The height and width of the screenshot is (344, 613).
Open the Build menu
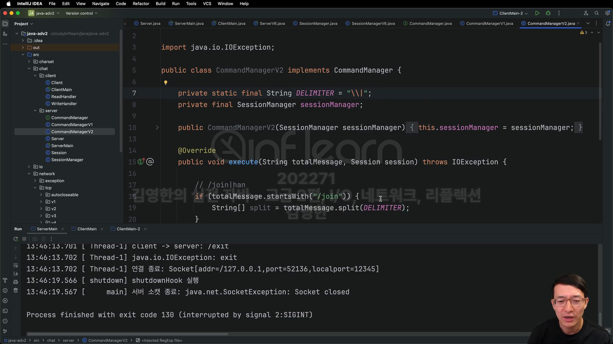(x=160, y=4)
